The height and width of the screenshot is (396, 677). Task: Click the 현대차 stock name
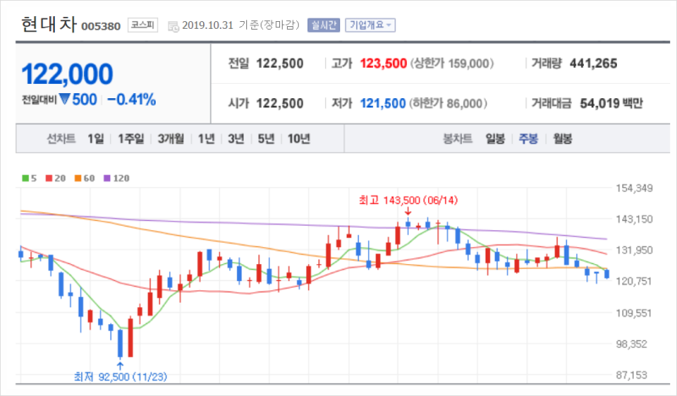[x=49, y=25]
